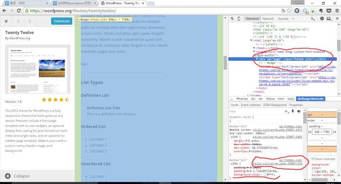This screenshot has height=184, width=341.
Task: Collapse the body element node
Action: pos(254,52)
